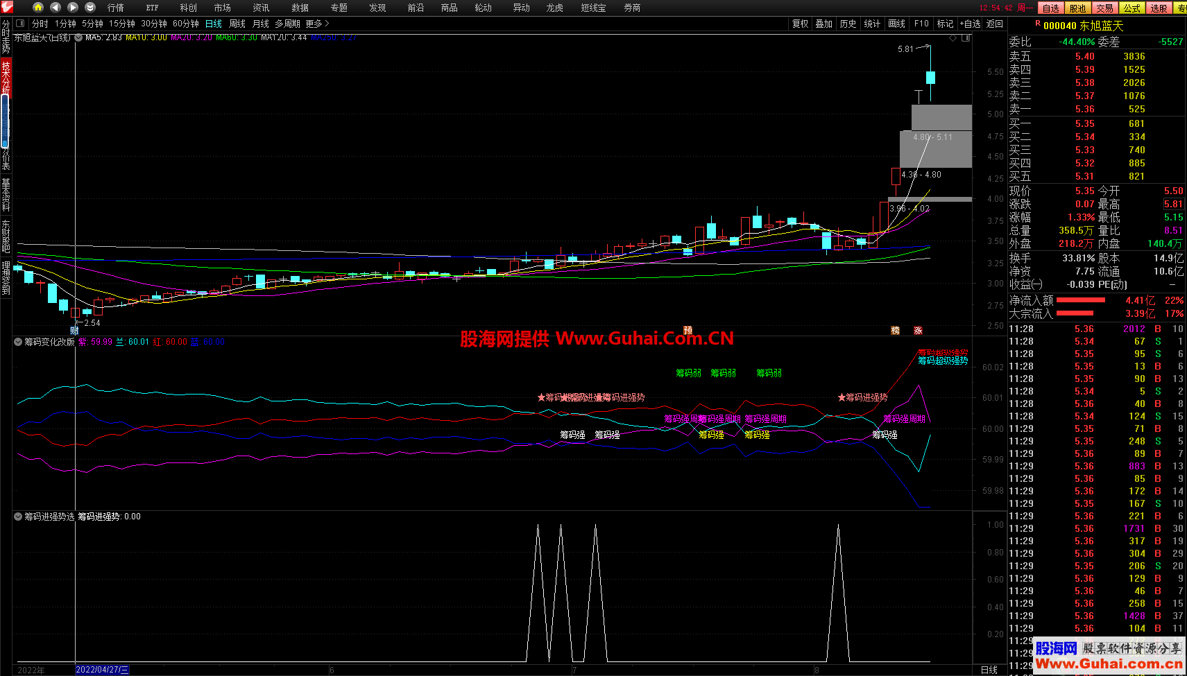Open the 龙虎 menu
Image resolution: width=1187 pixels, height=676 pixels.
[x=554, y=8]
